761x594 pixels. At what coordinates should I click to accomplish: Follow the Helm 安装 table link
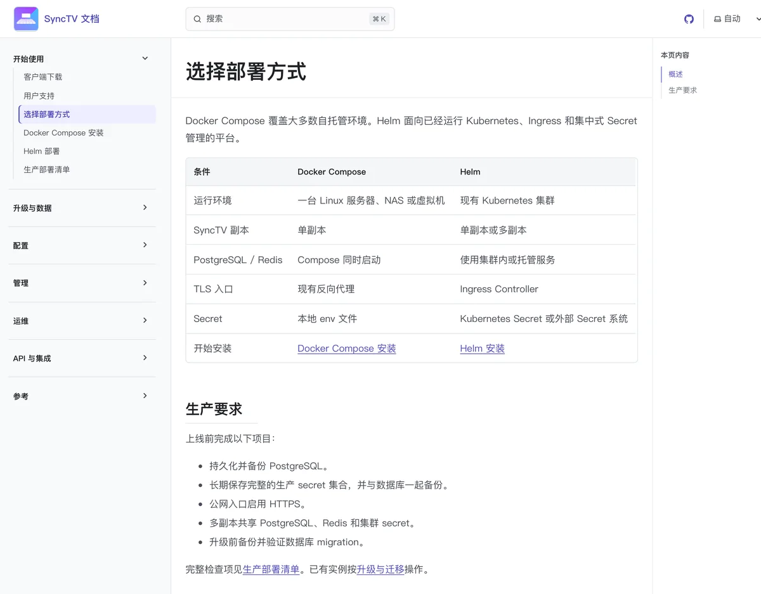pyautogui.click(x=483, y=348)
